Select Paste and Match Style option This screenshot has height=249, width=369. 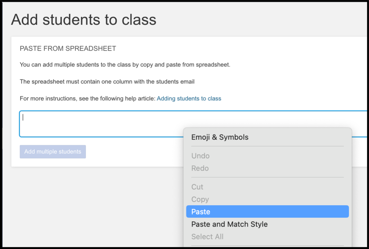pyautogui.click(x=229, y=224)
